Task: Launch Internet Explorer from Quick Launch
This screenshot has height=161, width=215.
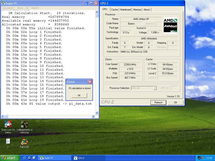Action: coord(25,158)
